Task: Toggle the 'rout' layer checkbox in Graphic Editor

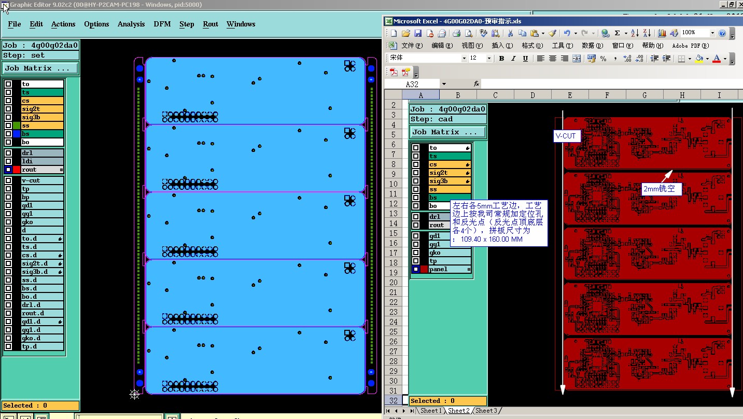Action: tap(8, 170)
